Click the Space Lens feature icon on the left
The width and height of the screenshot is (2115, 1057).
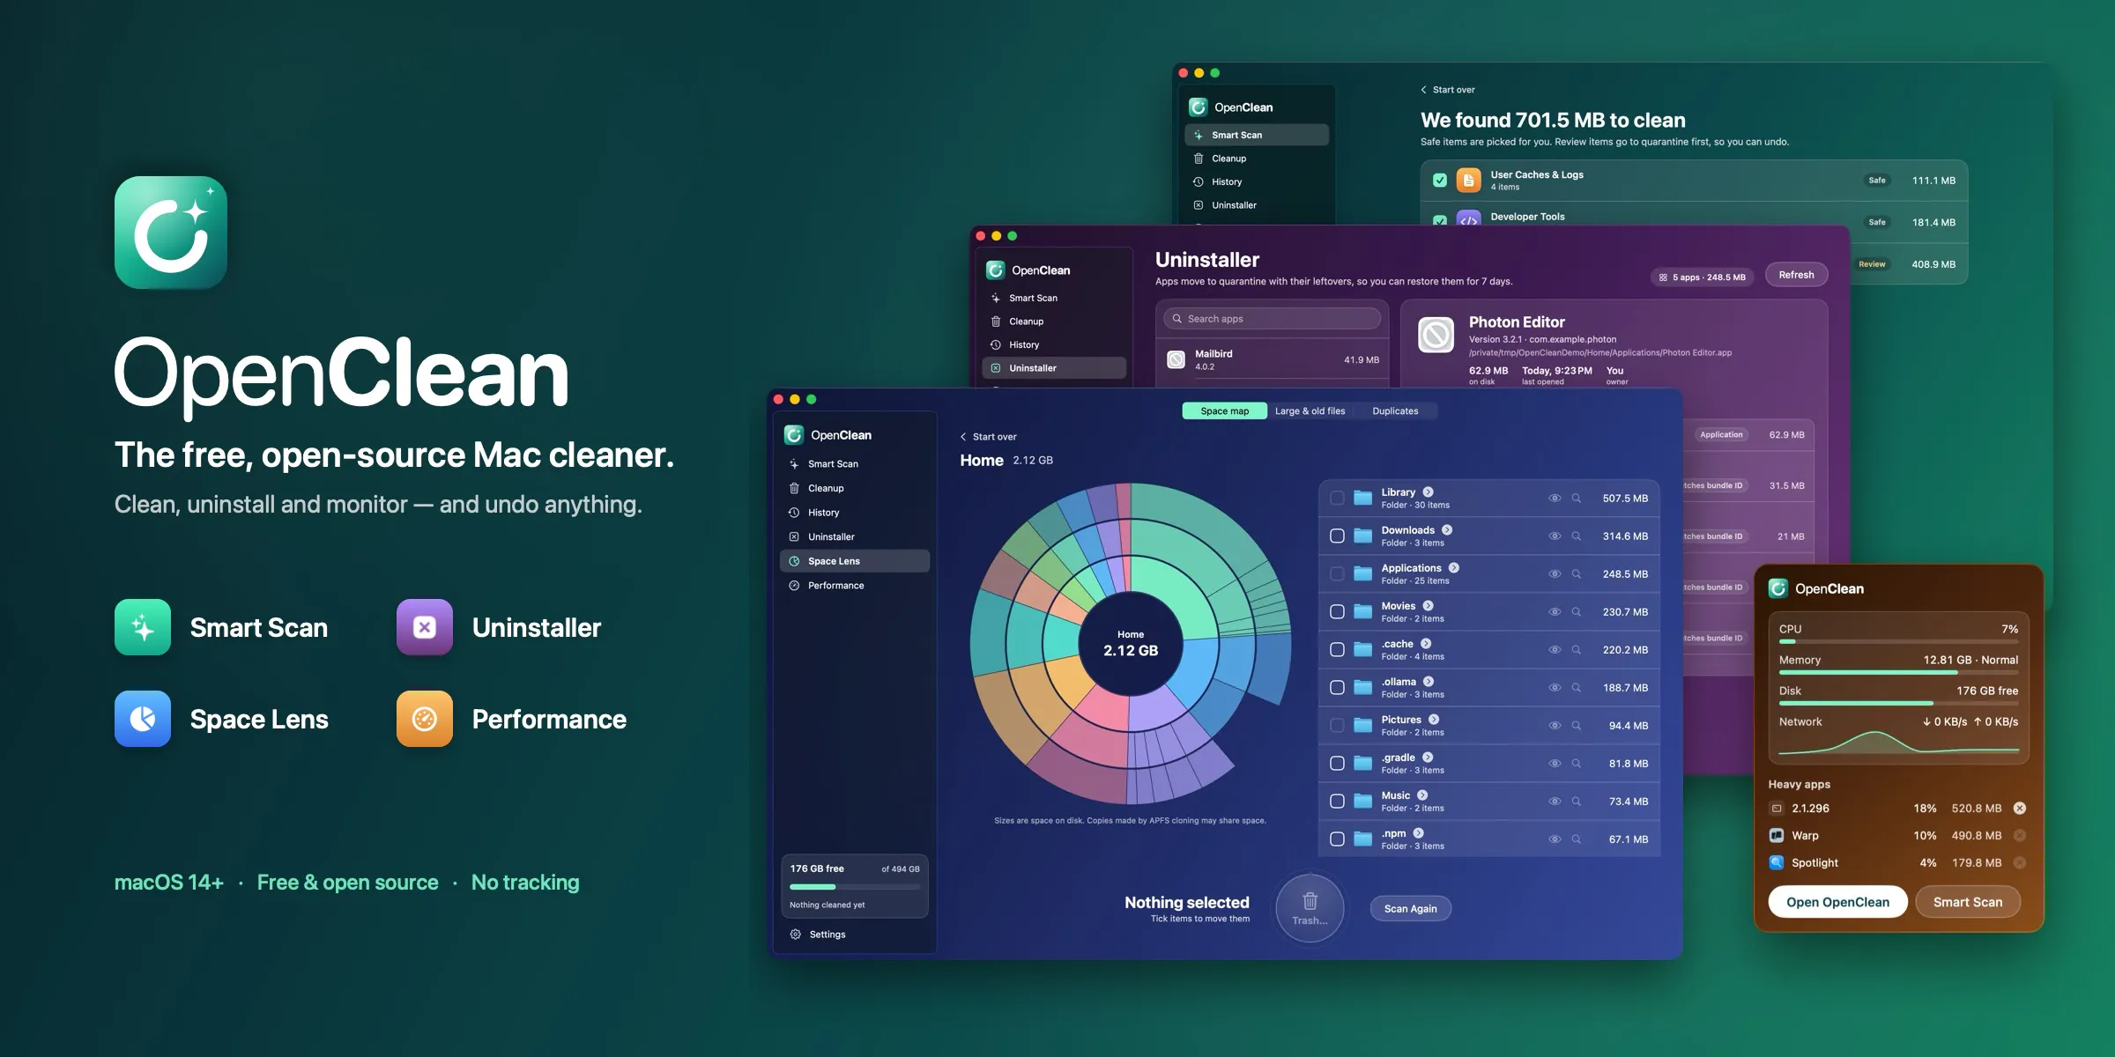click(x=143, y=719)
